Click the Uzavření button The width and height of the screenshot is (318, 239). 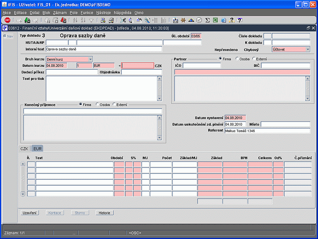point(29,213)
